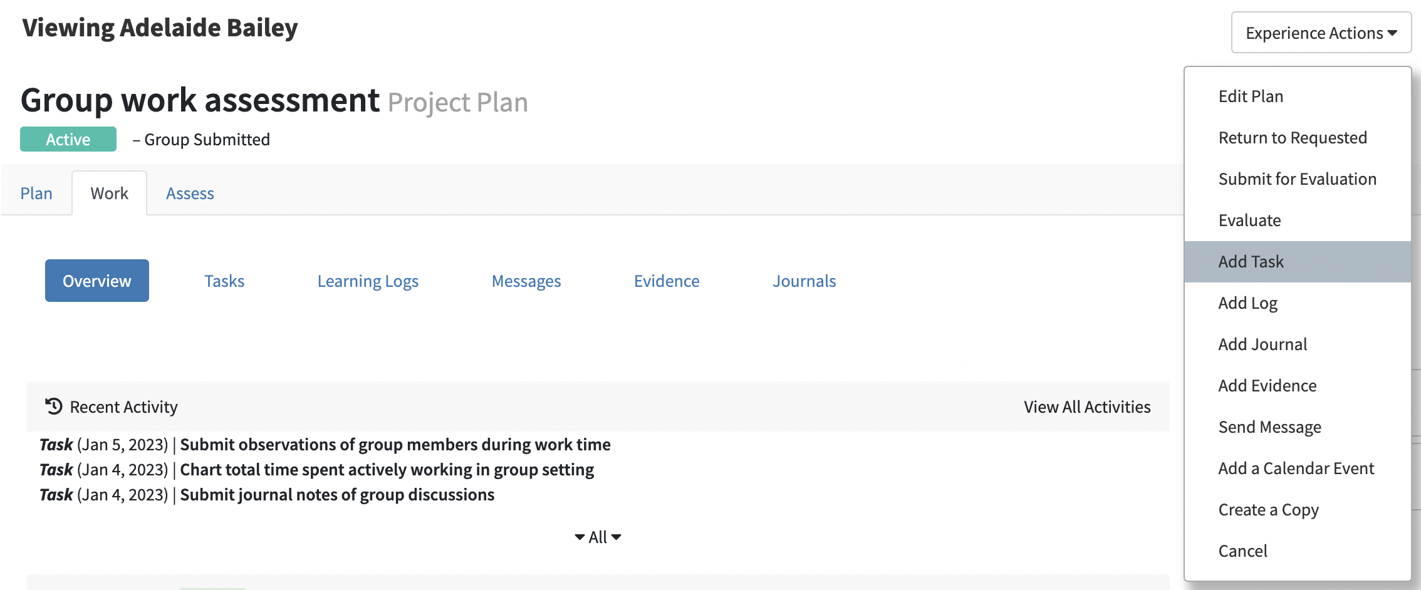This screenshot has height=590, width=1421.
Task: Select Send Message menu option
Action: (1269, 427)
